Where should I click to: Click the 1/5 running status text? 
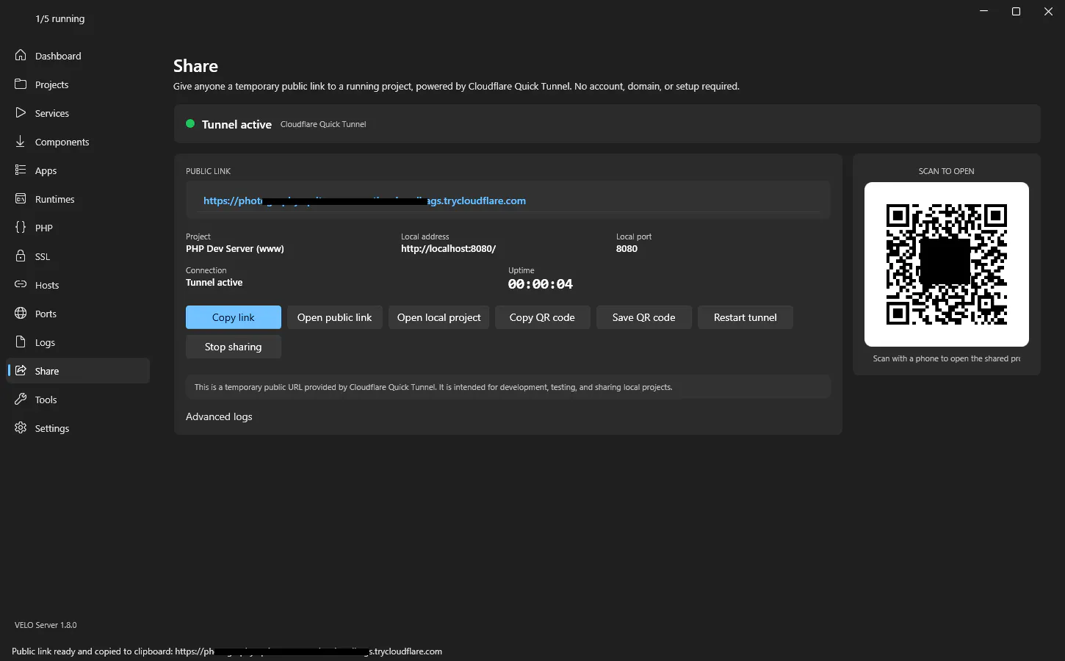point(60,18)
